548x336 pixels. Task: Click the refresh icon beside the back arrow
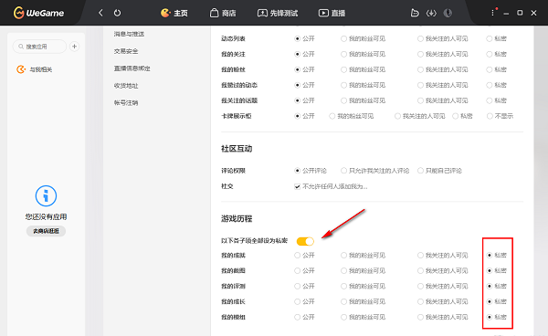(118, 13)
